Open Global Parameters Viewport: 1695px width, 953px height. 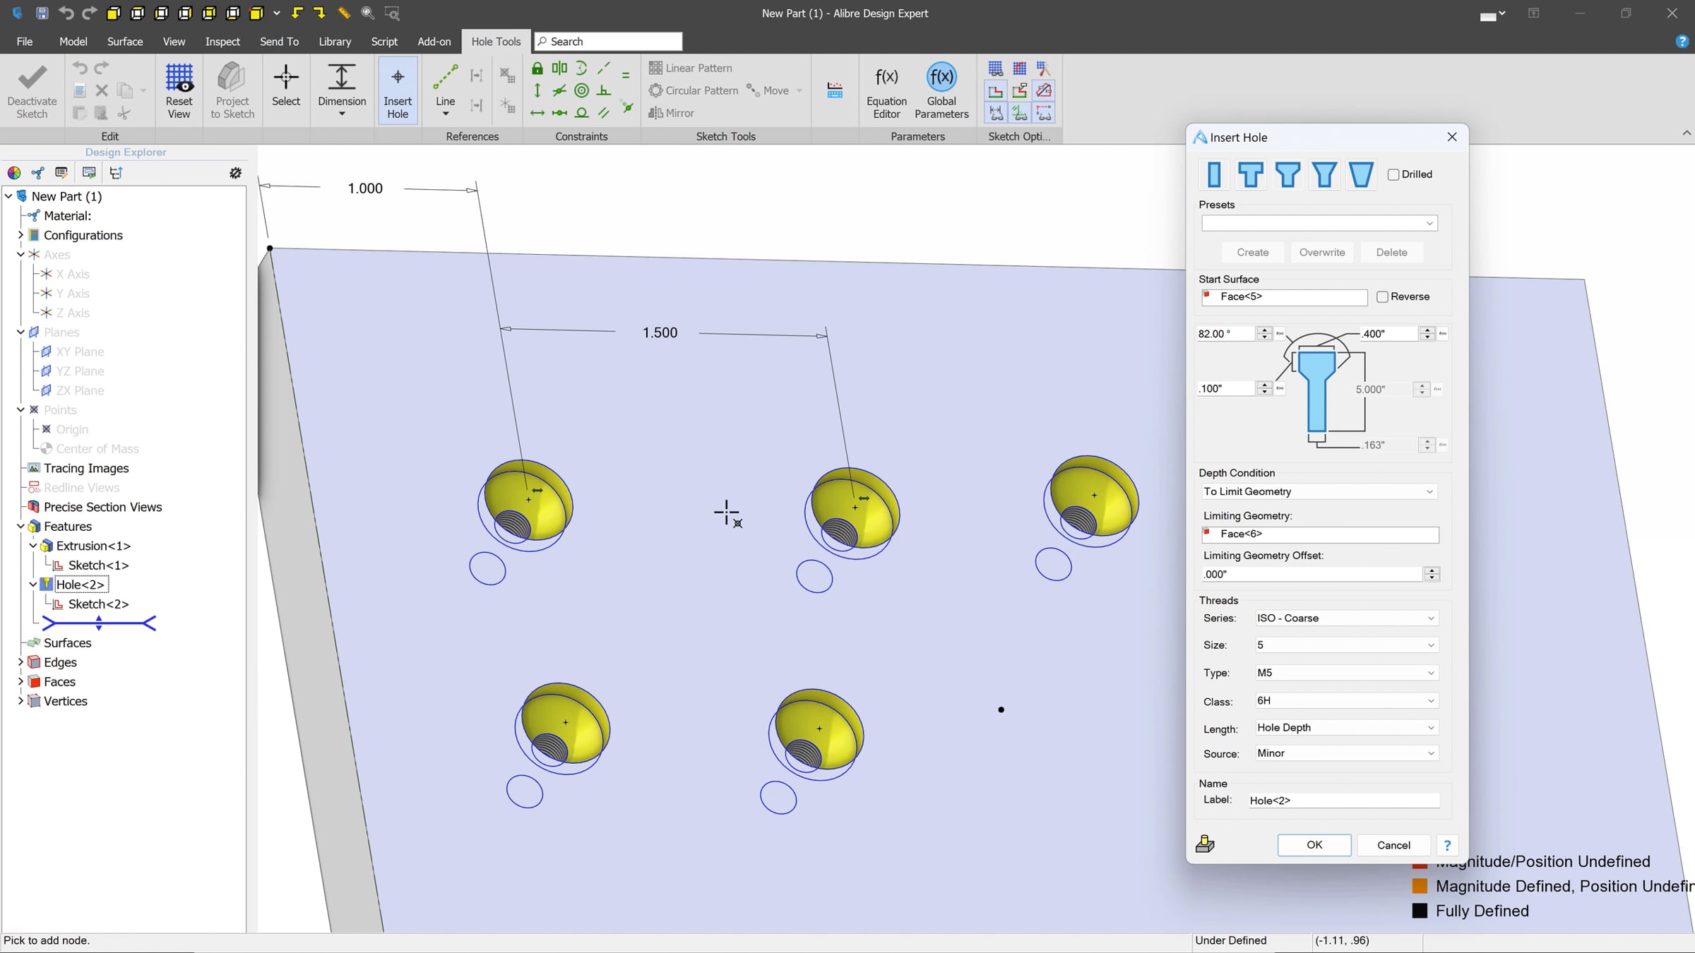(941, 78)
